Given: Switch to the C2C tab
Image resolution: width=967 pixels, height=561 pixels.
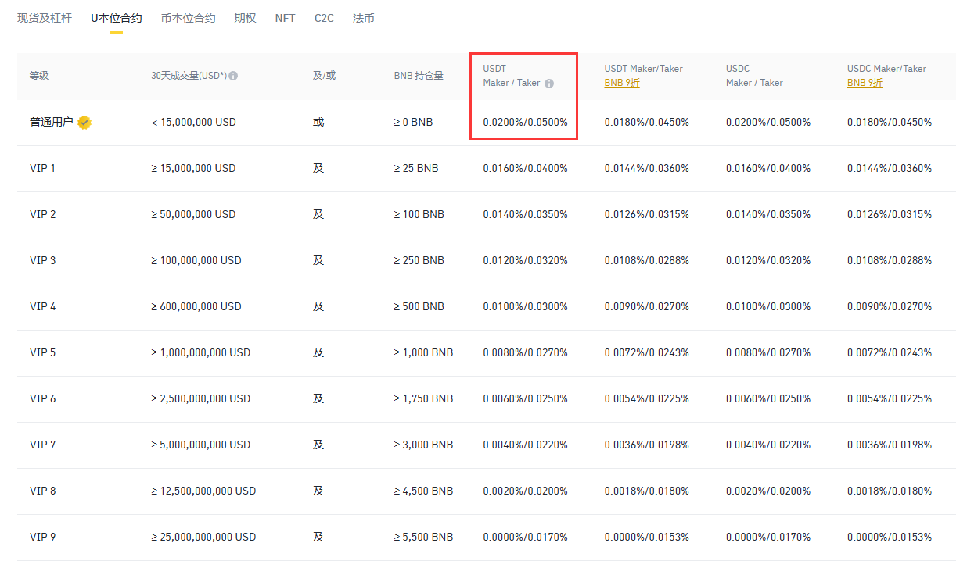Looking at the screenshot, I should coord(324,17).
